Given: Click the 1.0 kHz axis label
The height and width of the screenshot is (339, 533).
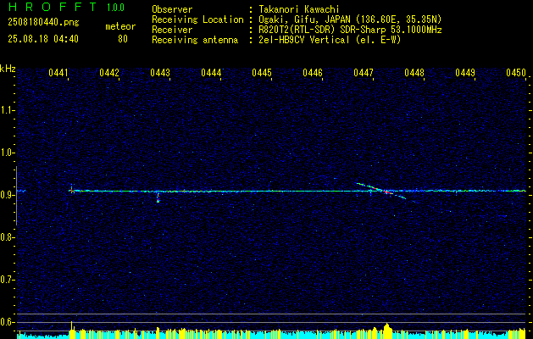Looking at the screenshot, I should (7, 153).
